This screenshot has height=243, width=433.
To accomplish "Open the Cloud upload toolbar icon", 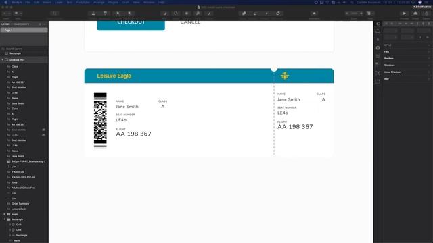I will tap(415, 13).
